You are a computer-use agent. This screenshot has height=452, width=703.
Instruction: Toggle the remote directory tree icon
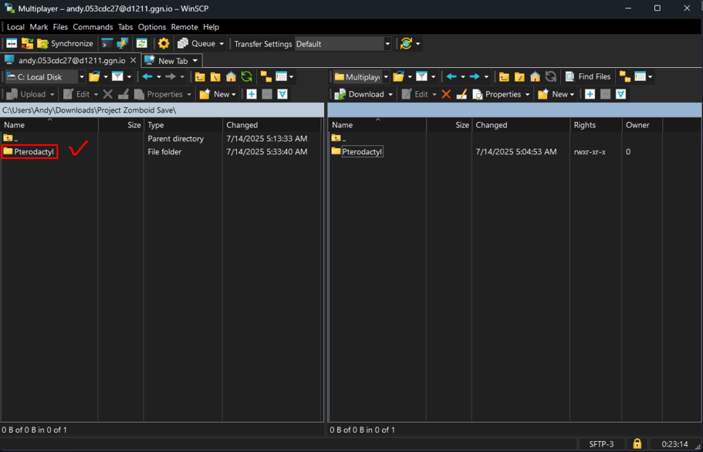625,77
